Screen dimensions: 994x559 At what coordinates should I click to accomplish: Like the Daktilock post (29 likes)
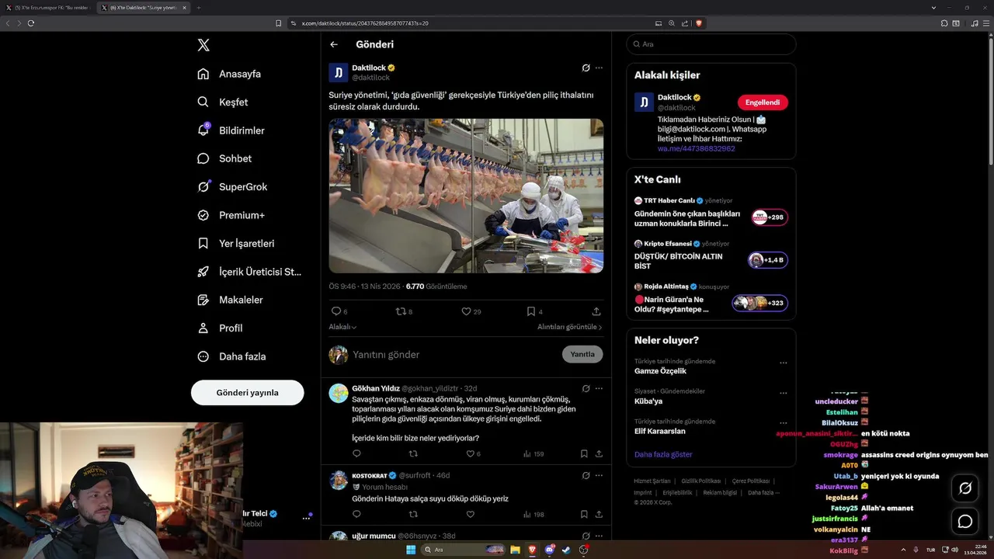tap(467, 311)
